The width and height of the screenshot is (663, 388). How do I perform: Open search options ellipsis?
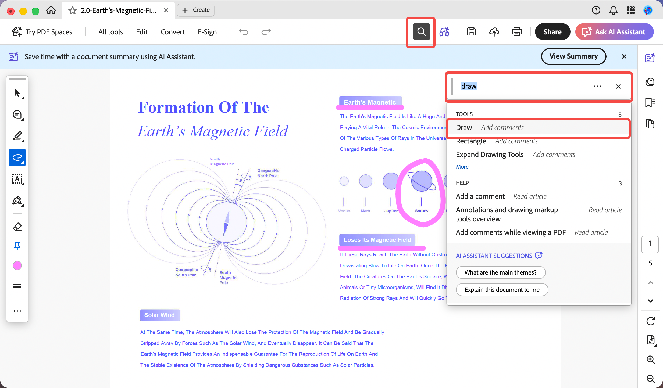(x=597, y=86)
